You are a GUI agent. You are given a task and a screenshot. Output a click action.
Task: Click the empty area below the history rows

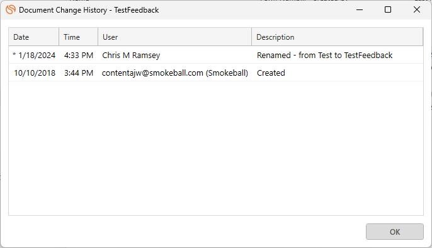pyautogui.click(x=216, y=148)
